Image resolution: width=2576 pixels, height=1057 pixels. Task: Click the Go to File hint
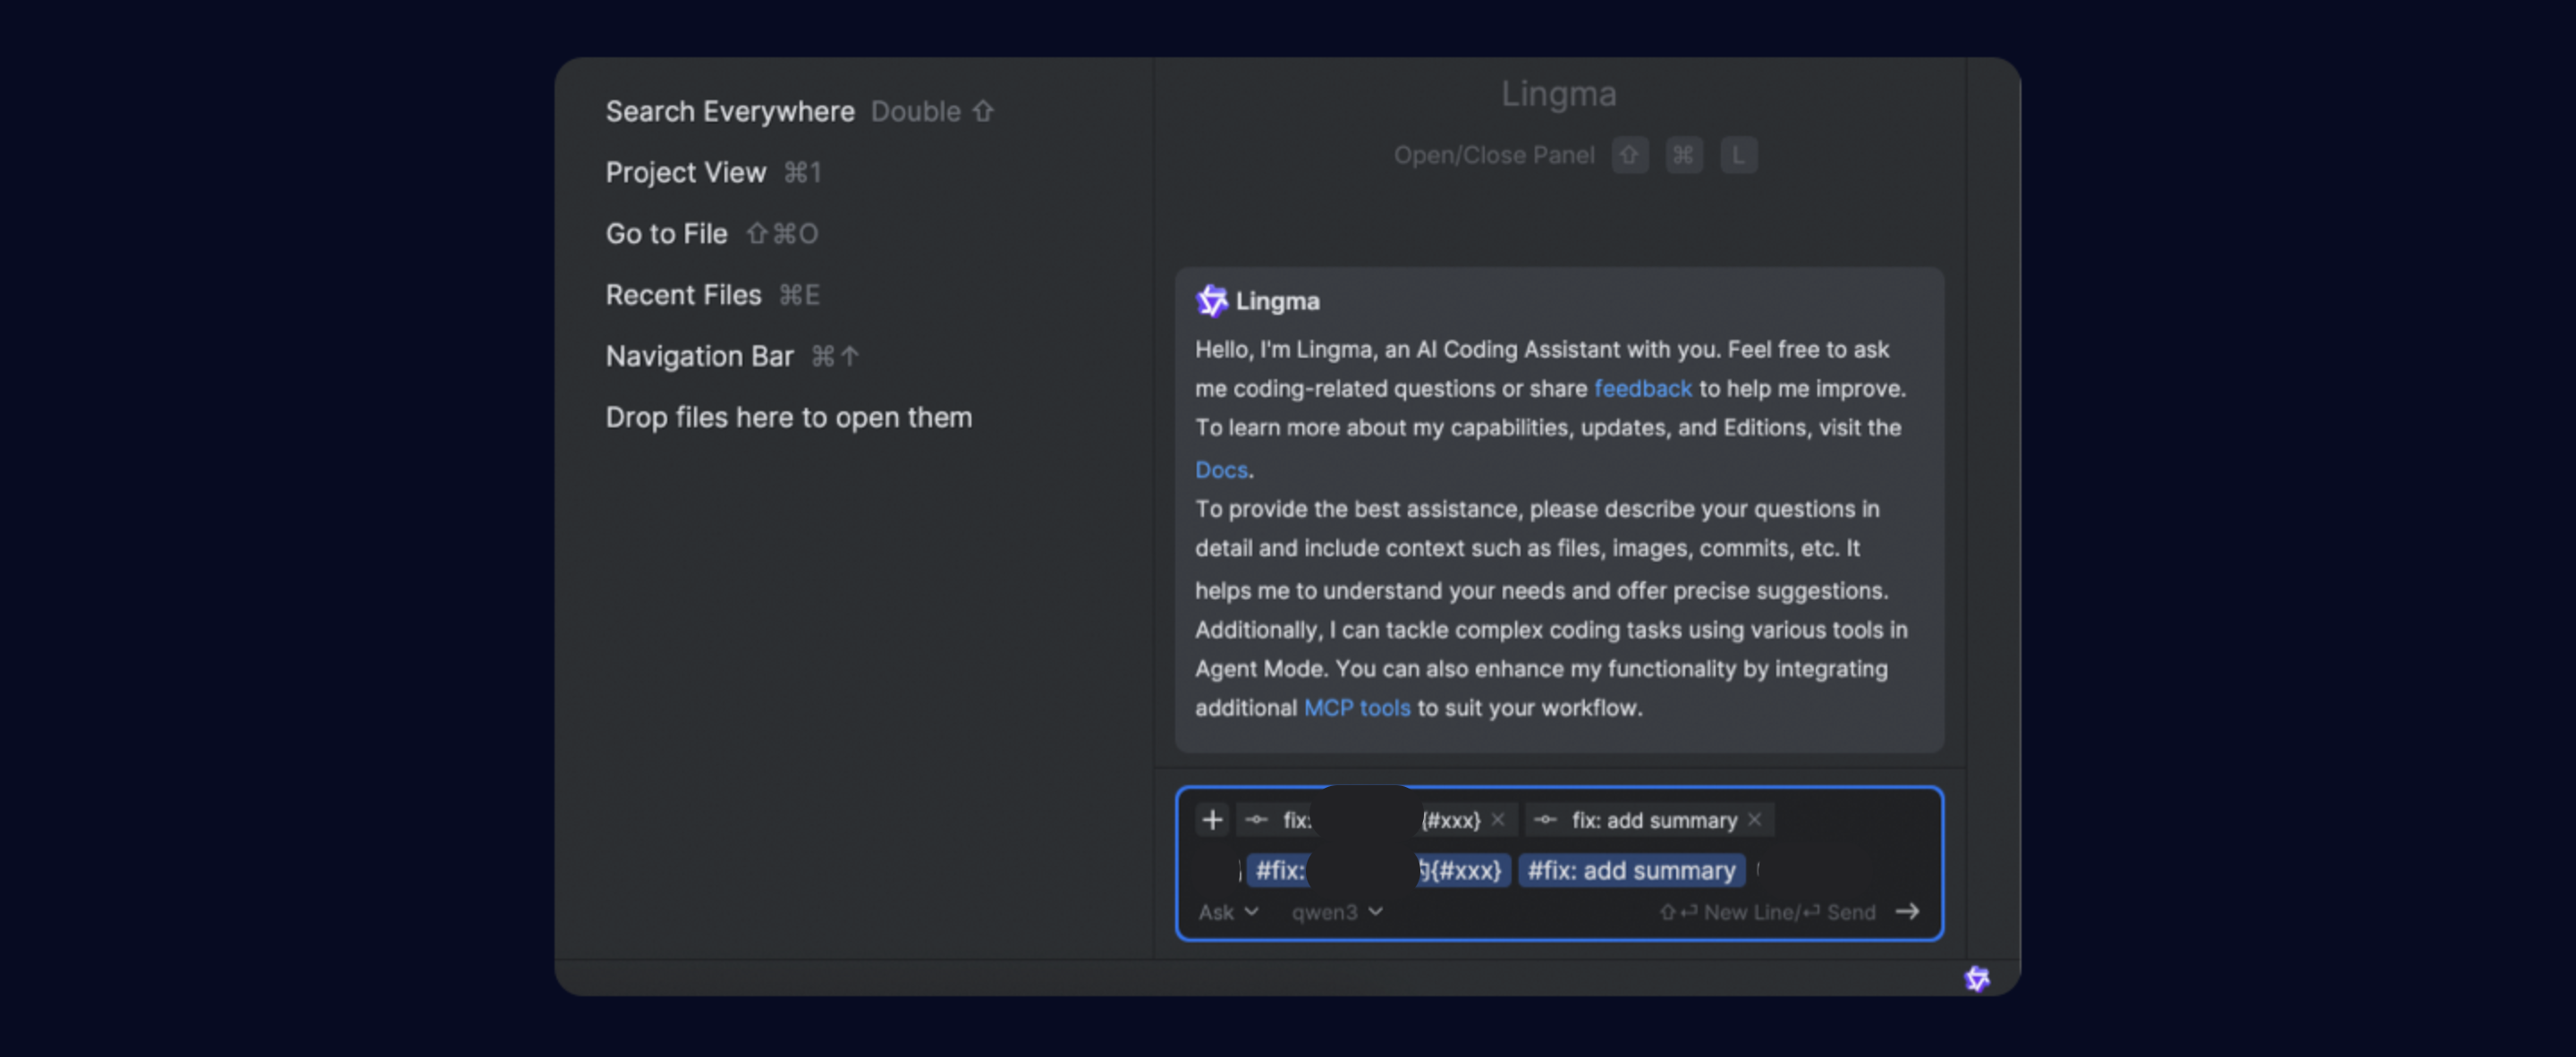(666, 234)
